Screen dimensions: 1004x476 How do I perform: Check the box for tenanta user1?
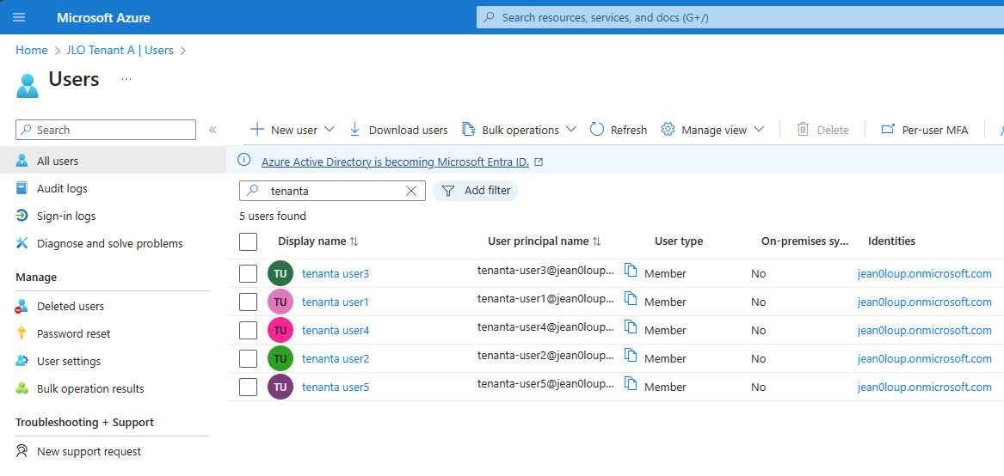[248, 302]
